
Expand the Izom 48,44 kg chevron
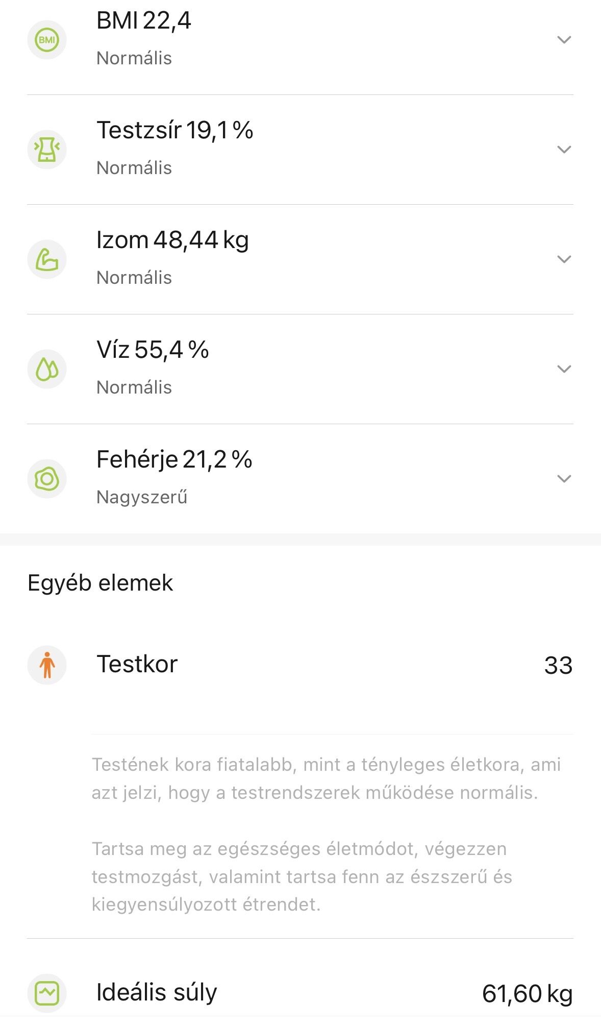pos(564,259)
